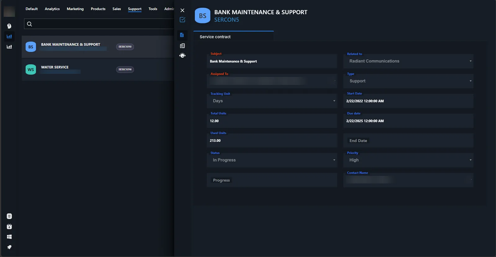
Task: Close the contract detail panel
Action: (182, 11)
